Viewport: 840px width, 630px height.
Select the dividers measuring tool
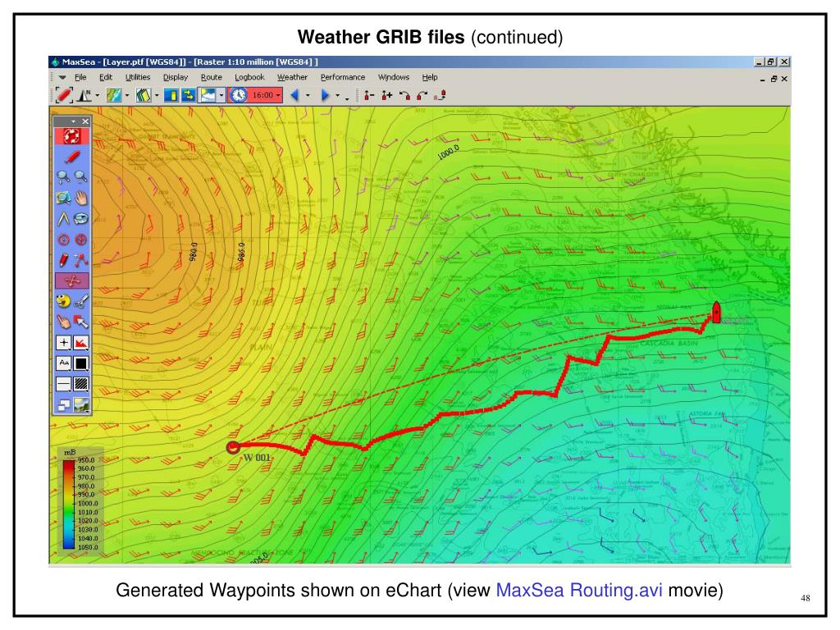63,218
